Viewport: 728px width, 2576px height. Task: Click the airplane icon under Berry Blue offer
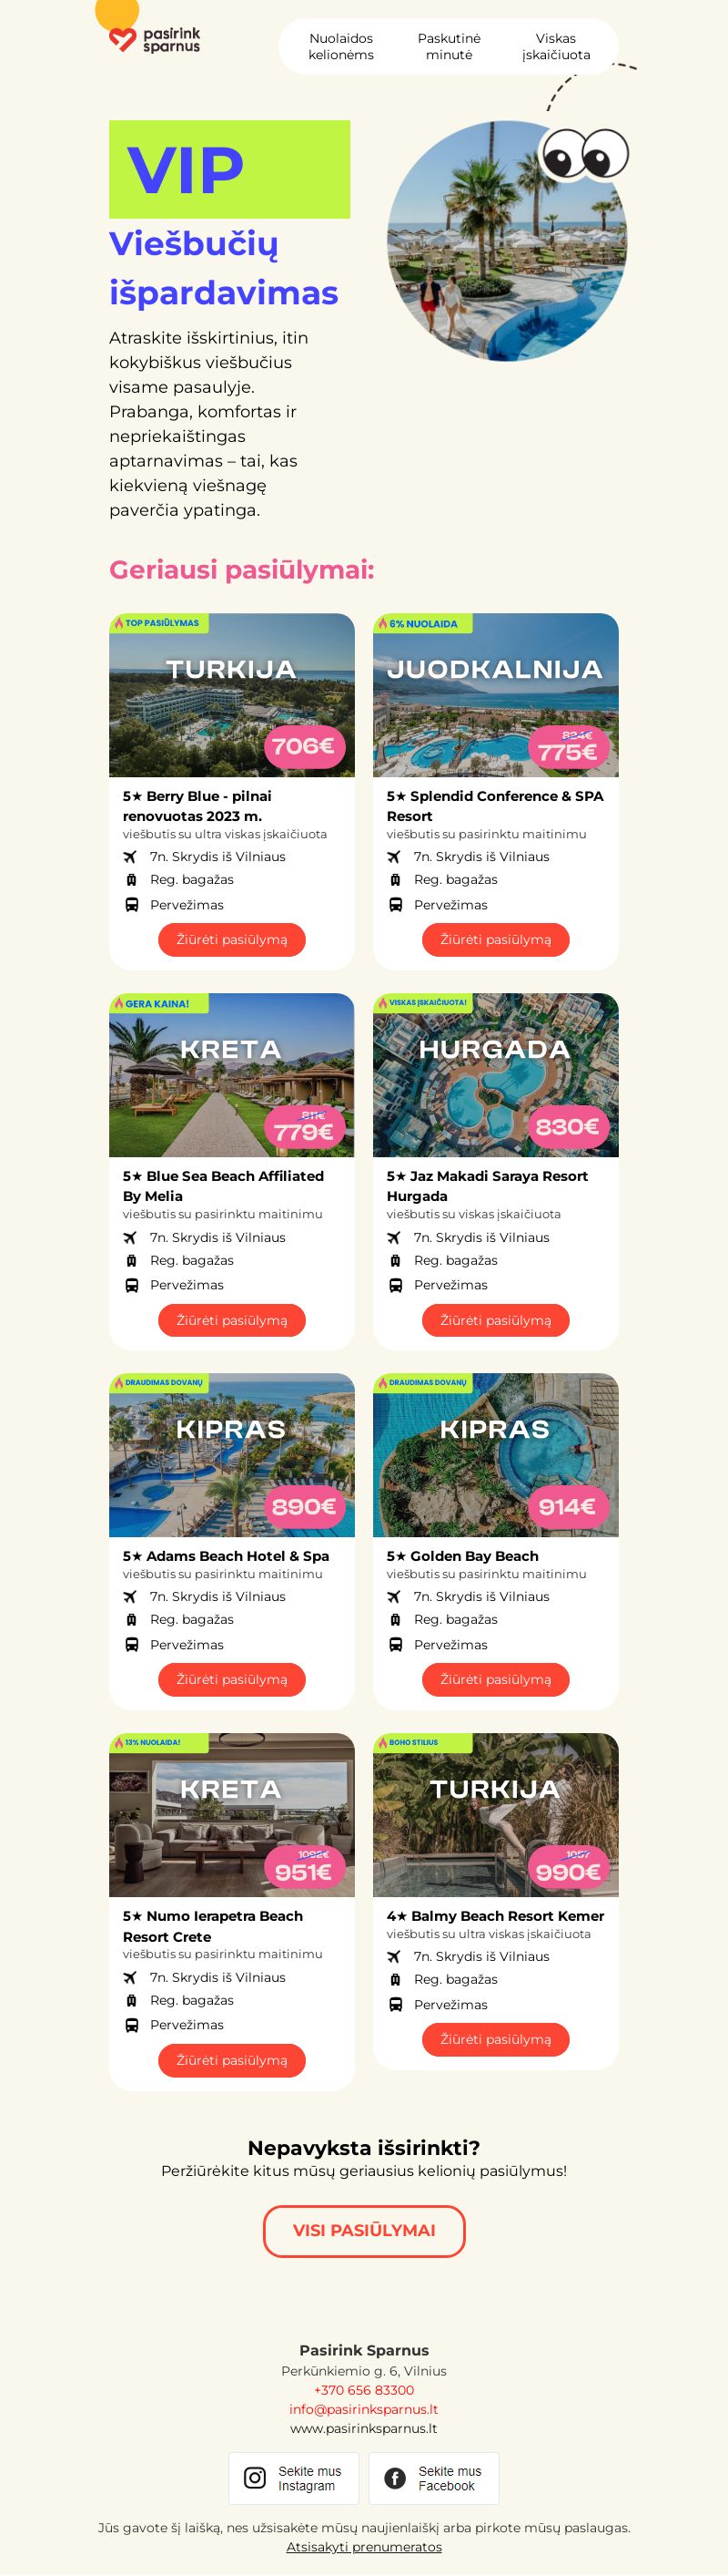(x=130, y=856)
